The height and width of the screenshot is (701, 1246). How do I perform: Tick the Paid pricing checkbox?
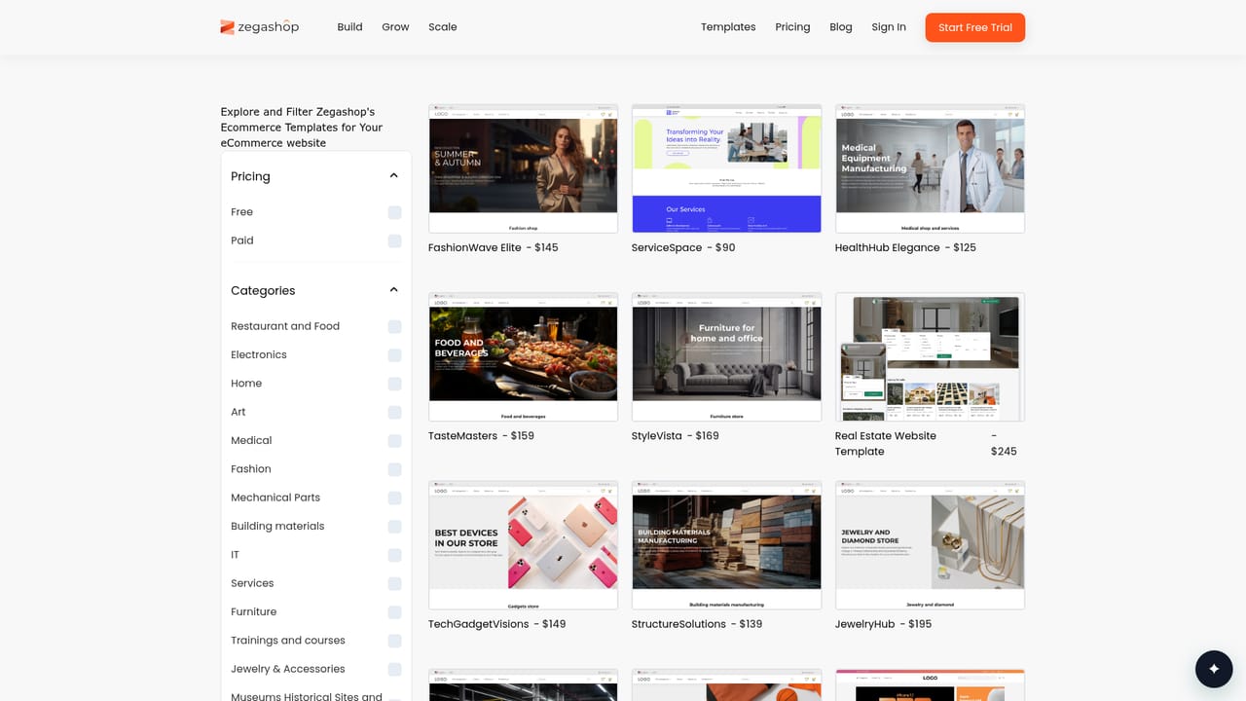pyautogui.click(x=394, y=240)
